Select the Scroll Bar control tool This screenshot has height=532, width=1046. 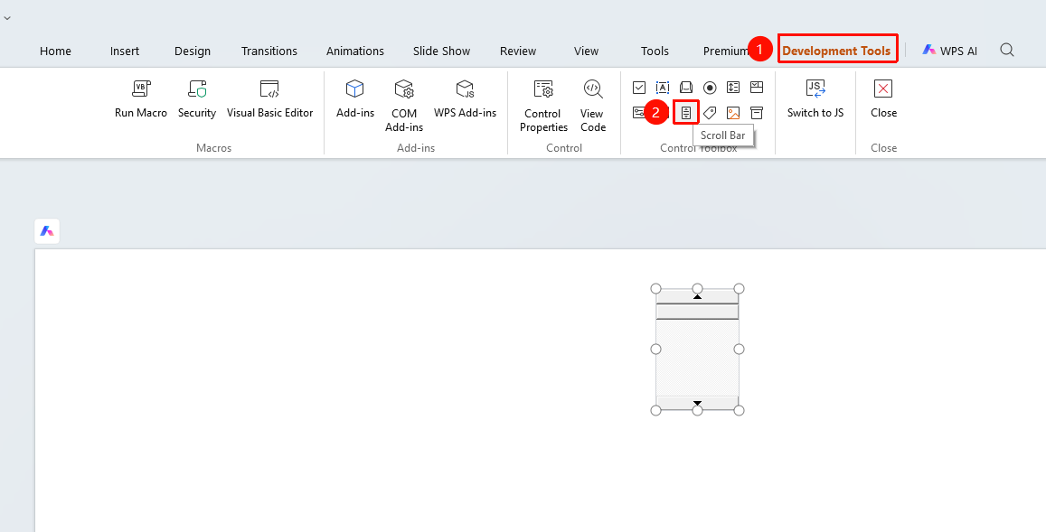(x=686, y=113)
